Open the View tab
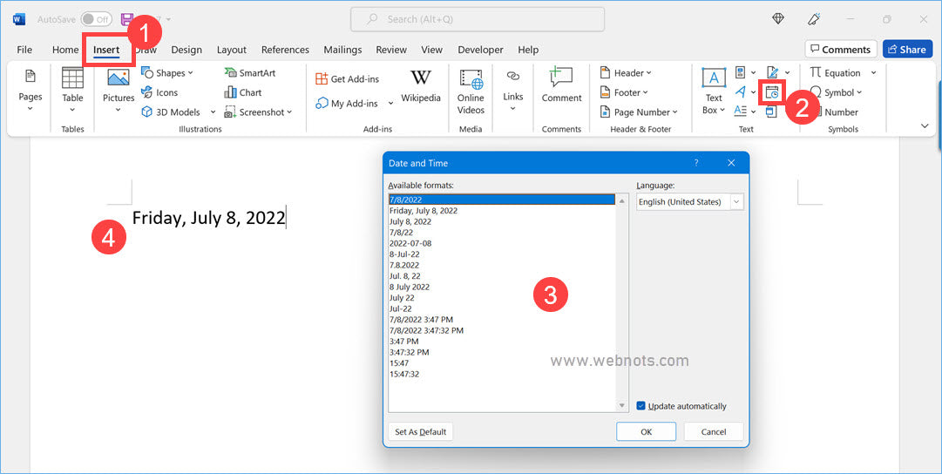Screen dimensions: 942x474 pyautogui.click(x=431, y=50)
